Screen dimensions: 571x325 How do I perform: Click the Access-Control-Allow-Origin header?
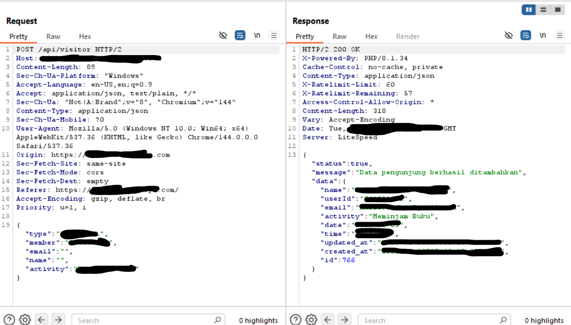(x=368, y=102)
